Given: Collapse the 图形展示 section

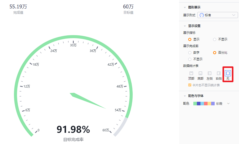Looking at the screenshot, I should point(185,7).
